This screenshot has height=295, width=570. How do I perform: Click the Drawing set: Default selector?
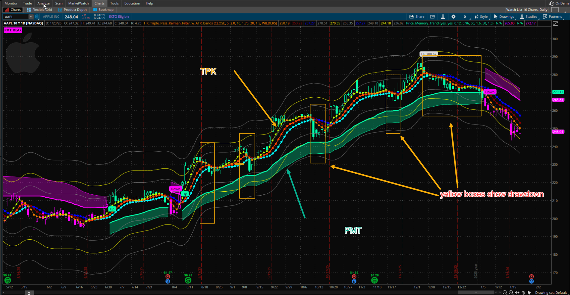tap(551, 293)
